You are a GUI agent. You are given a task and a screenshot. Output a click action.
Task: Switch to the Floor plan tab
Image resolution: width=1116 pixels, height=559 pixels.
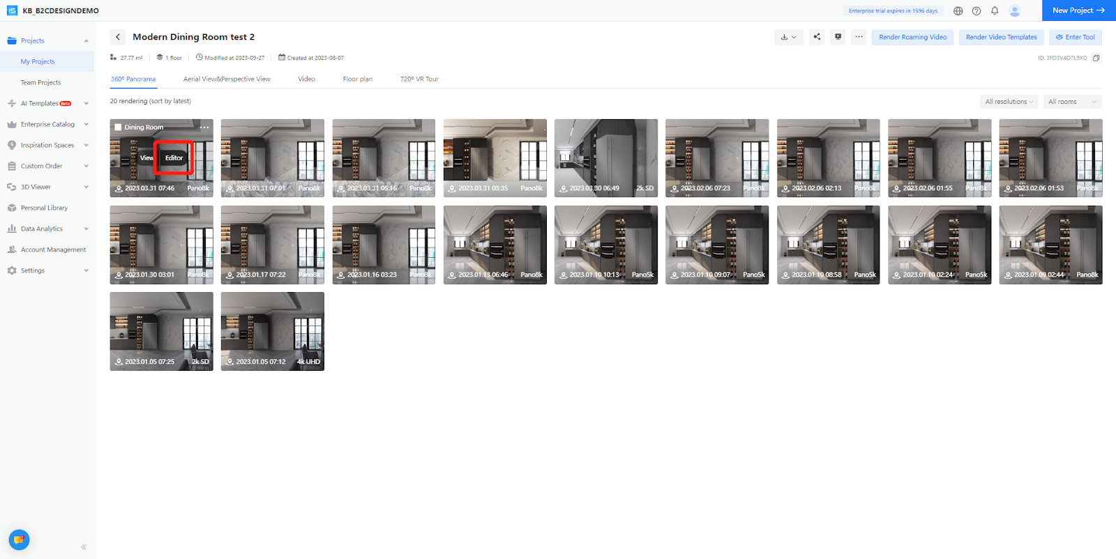[x=357, y=79]
